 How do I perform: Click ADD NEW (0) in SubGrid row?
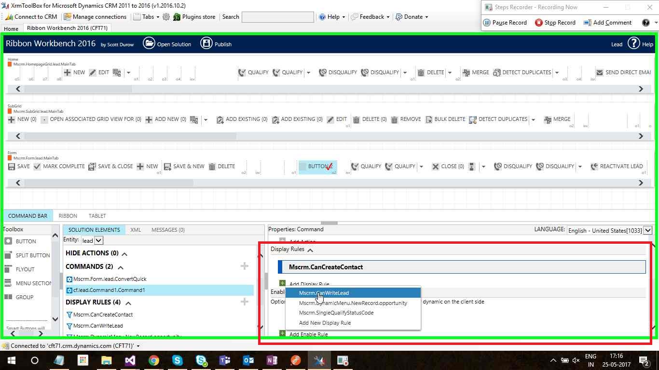[165, 119]
